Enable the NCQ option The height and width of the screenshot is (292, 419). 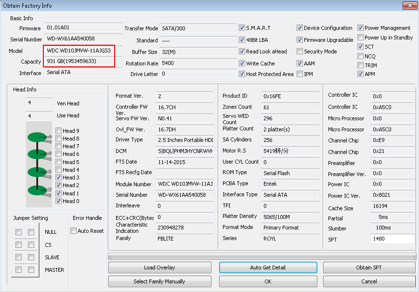click(361, 56)
